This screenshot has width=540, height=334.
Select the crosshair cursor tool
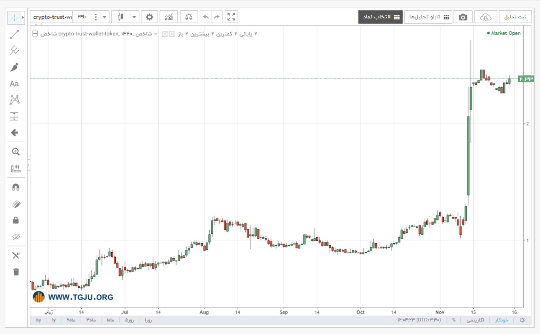(14, 18)
